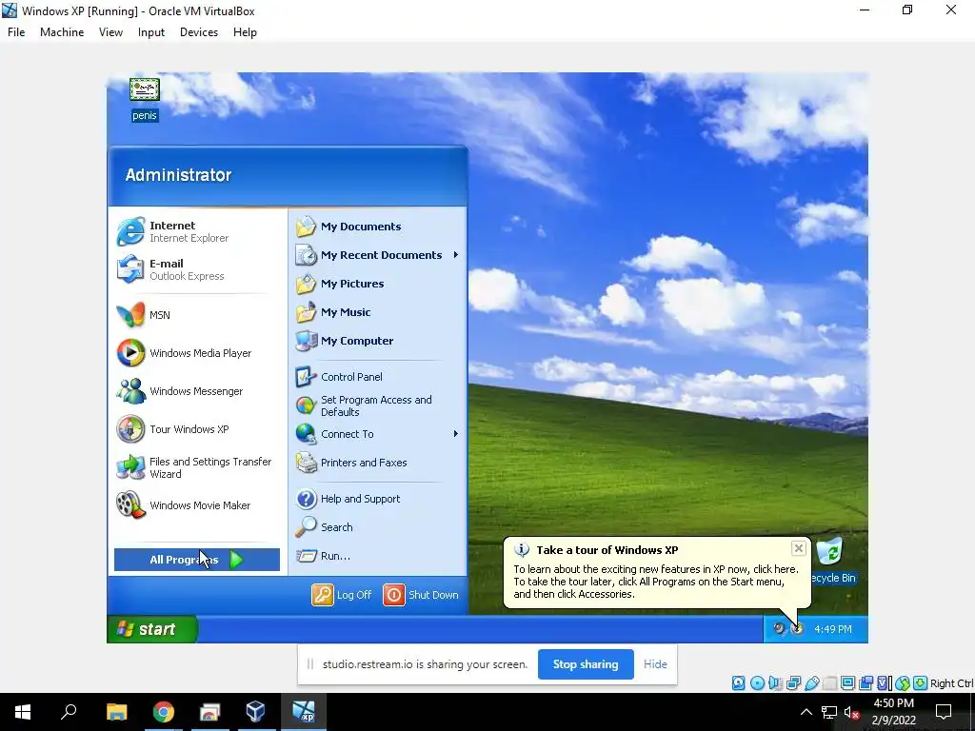
Task: Click the XP tour tray icon
Action: tap(797, 628)
